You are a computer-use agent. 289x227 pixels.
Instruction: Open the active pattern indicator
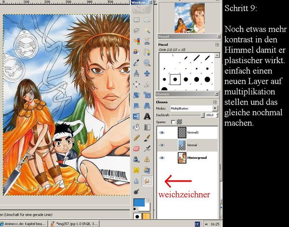pyautogui.click(x=146, y=216)
